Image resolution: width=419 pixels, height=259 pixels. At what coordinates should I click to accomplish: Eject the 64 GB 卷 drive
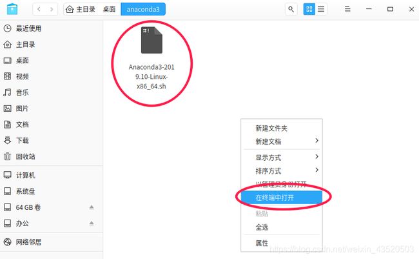pyautogui.click(x=92, y=207)
